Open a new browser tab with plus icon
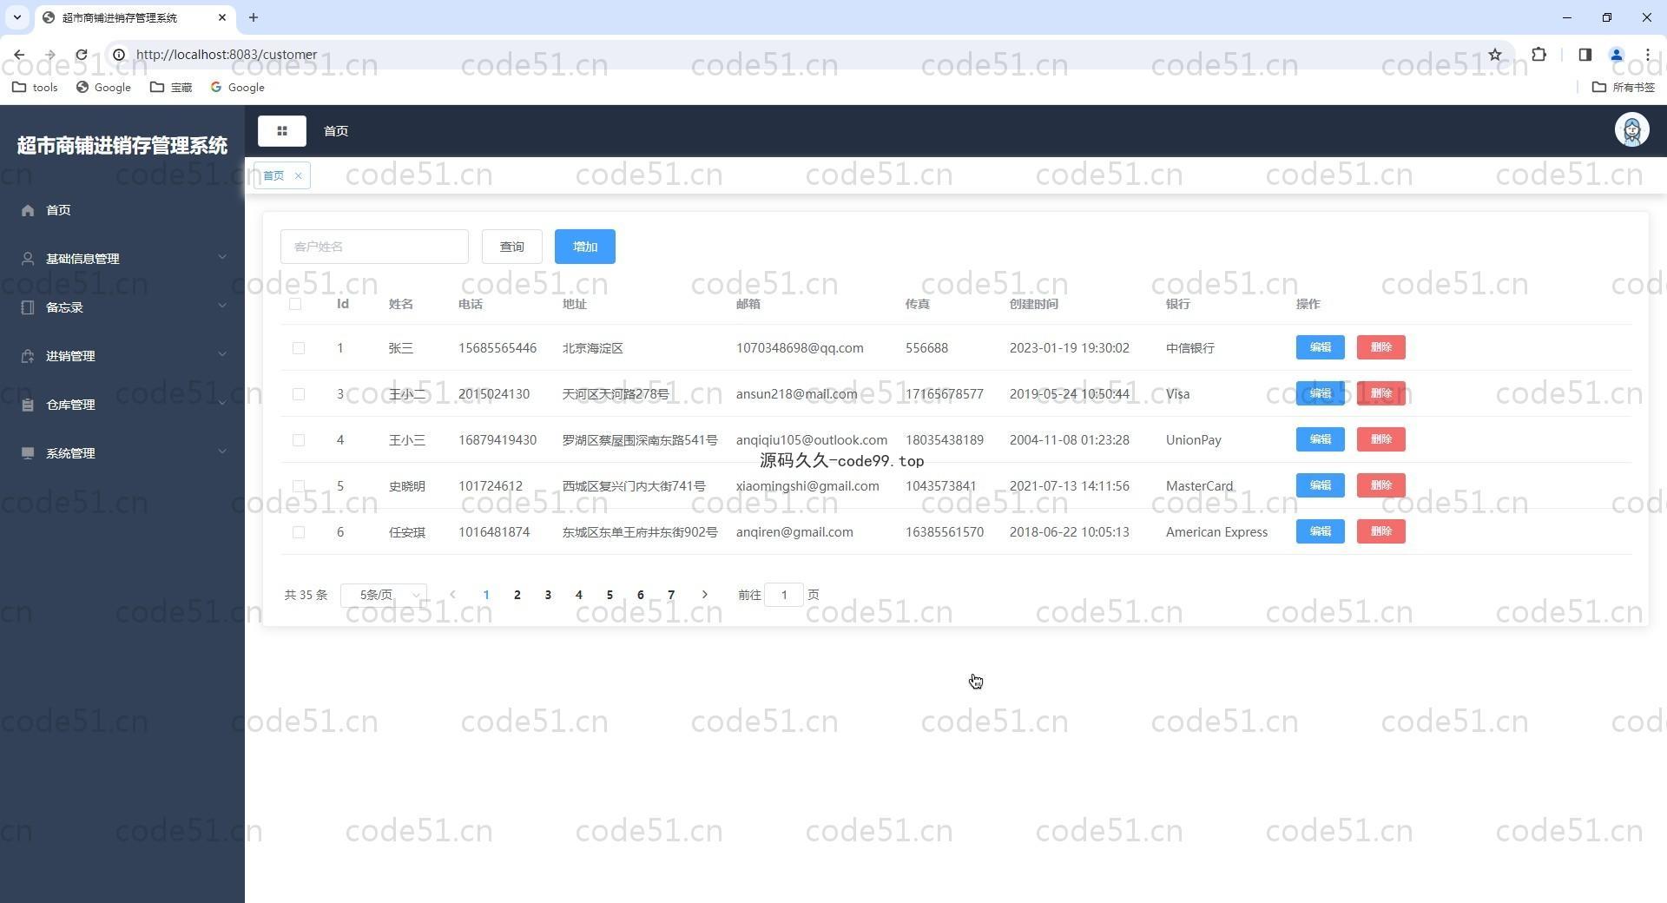Image resolution: width=1667 pixels, height=903 pixels. 254,17
